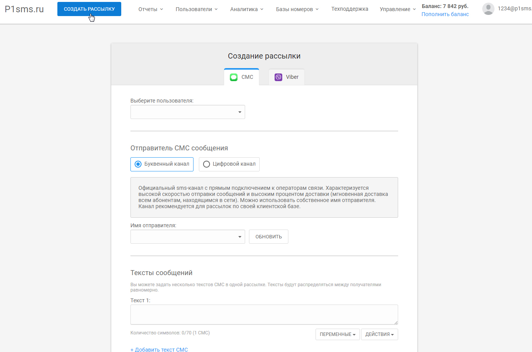This screenshot has height=352, width=532.
Task: Open the Аналитика menu
Action: click(x=247, y=9)
